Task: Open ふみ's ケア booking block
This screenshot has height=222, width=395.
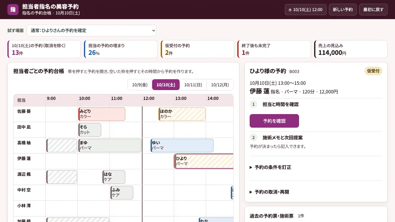Action: [x=122, y=193]
